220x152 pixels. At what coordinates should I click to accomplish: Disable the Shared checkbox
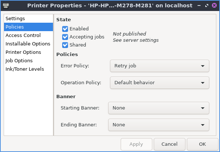pos(65,45)
